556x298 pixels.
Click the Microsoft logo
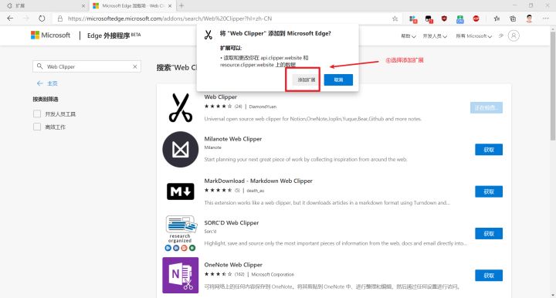[50, 35]
